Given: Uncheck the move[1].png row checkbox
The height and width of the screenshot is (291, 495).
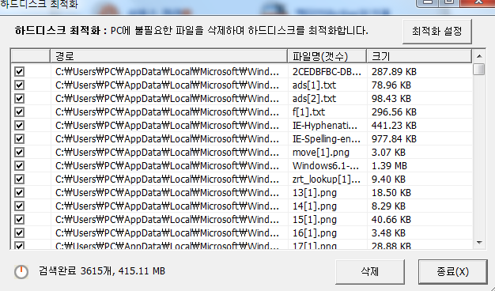Looking at the screenshot, I should click(19, 152).
